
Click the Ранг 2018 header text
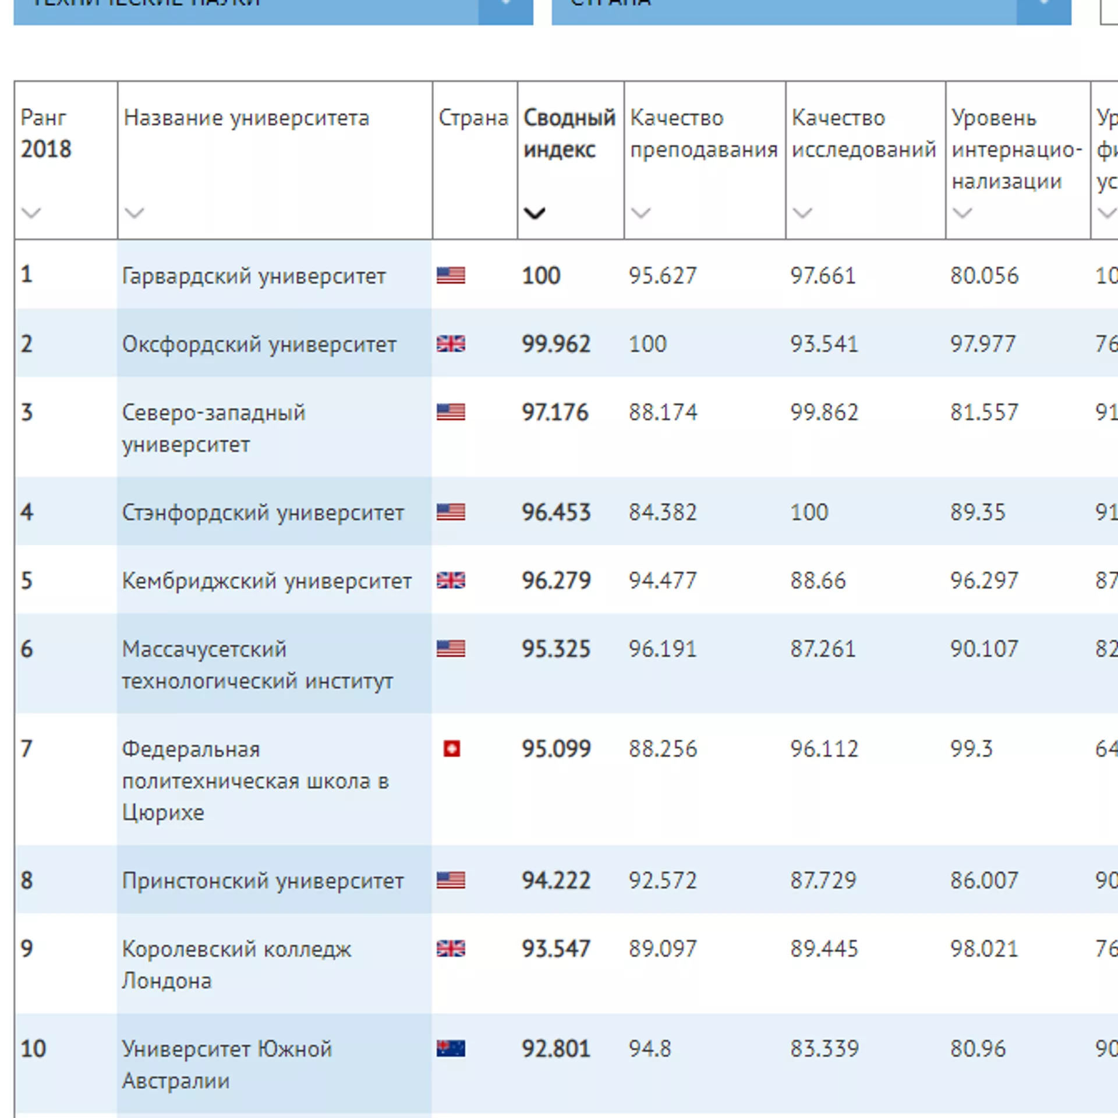[x=46, y=133]
